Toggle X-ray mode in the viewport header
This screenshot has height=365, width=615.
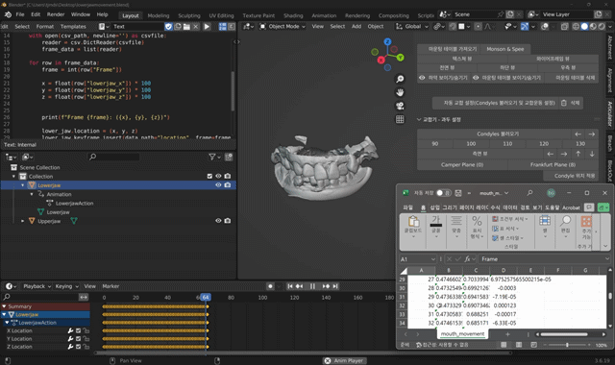(564, 27)
